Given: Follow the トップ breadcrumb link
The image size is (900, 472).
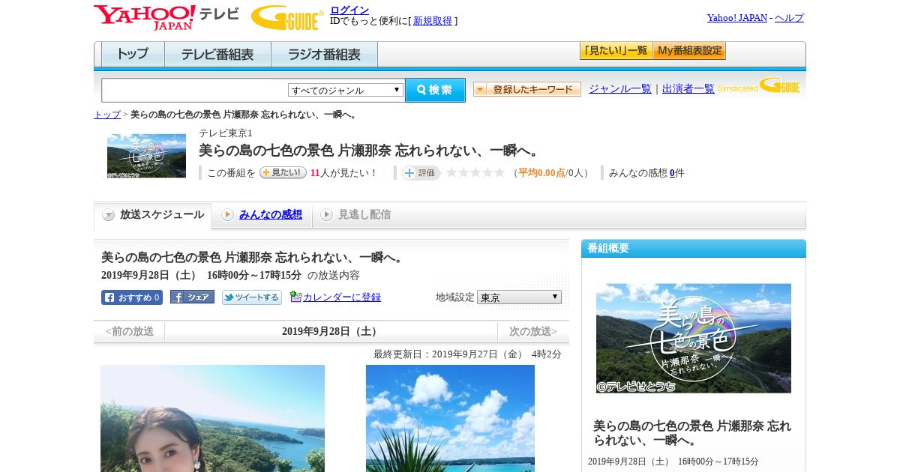Looking at the screenshot, I should (x=107, y=115).
